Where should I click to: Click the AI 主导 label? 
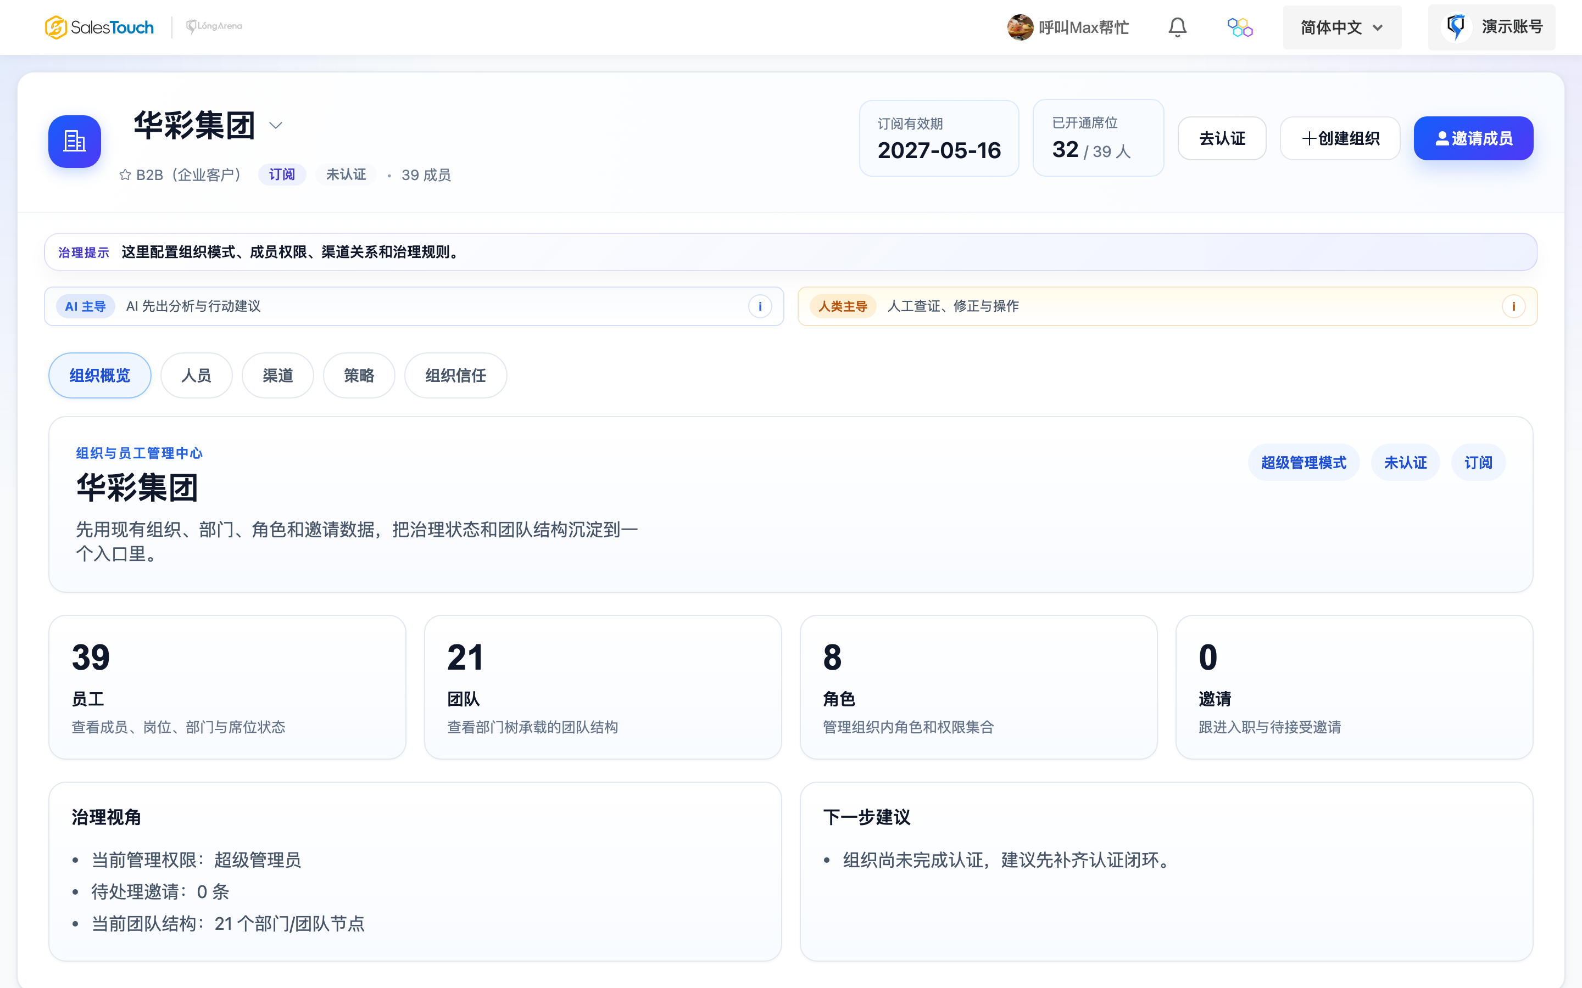point(85,306)
